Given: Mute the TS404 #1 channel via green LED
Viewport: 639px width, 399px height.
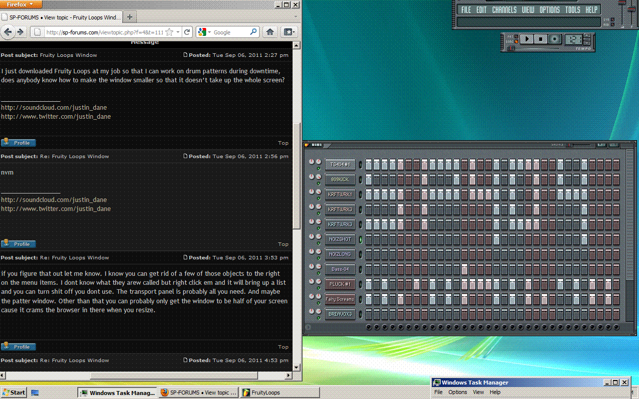Looking at the screenshot, I should coord(319,168).
